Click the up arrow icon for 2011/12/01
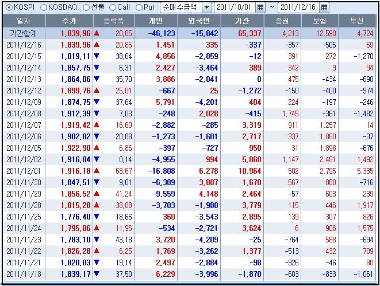 (x=97, y=171)
